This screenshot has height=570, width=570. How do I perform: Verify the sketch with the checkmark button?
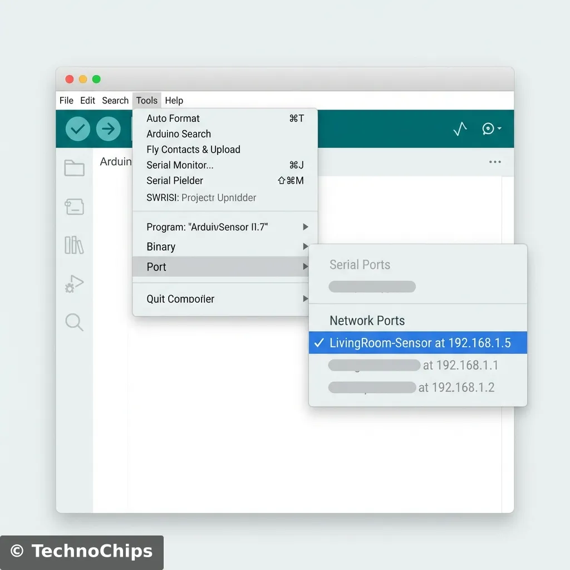(77, 129)
